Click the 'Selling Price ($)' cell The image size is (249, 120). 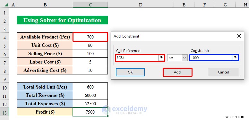(45, 54)
